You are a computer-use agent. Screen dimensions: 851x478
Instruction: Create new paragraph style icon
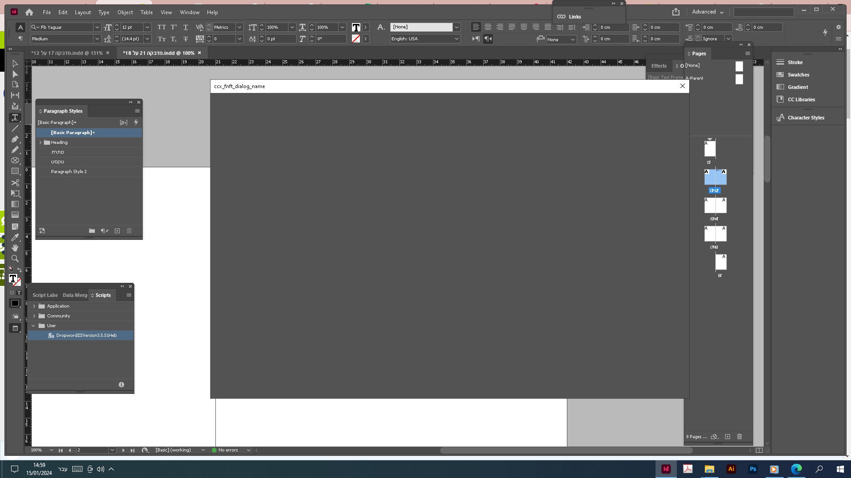click(117, 231)
